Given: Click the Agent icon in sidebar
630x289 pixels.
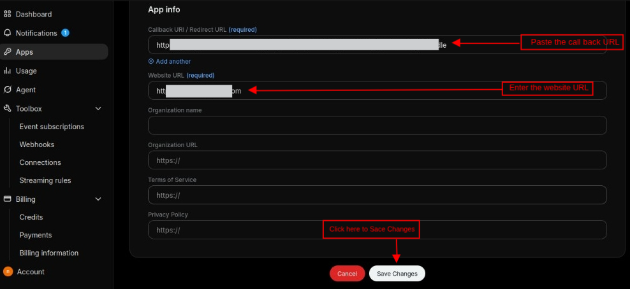Looking at the screenshot, I should [7, 89].
